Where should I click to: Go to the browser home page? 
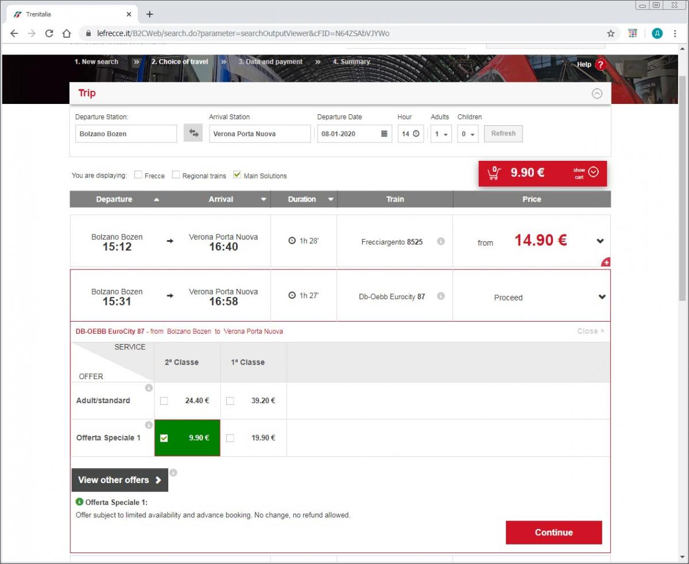67,33
